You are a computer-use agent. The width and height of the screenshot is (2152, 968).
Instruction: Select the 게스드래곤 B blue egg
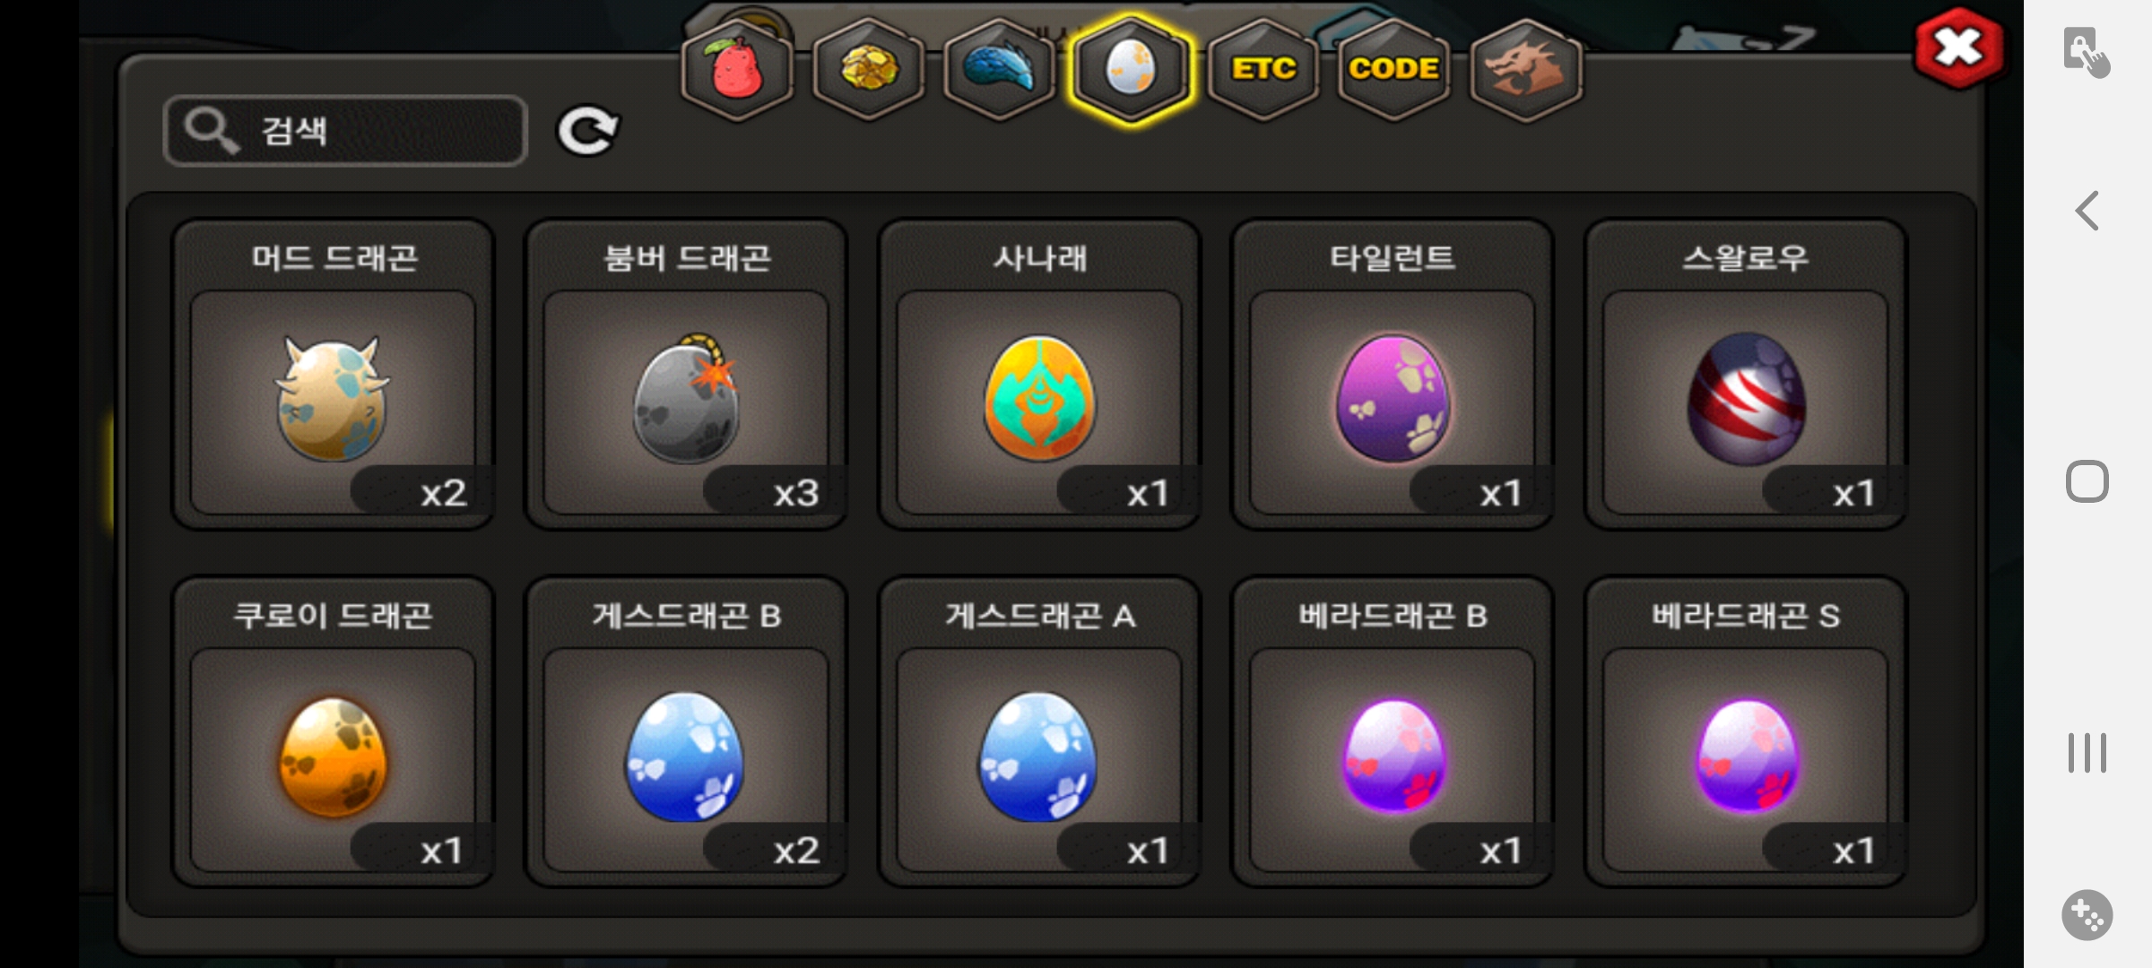tap(686, 732)
